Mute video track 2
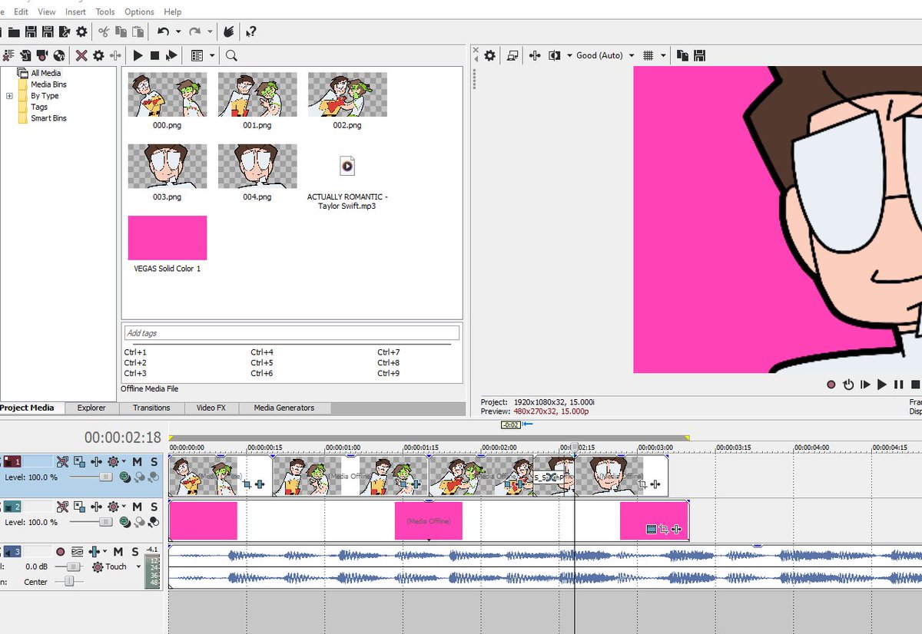The image size is (922, 634). point(137,507)
